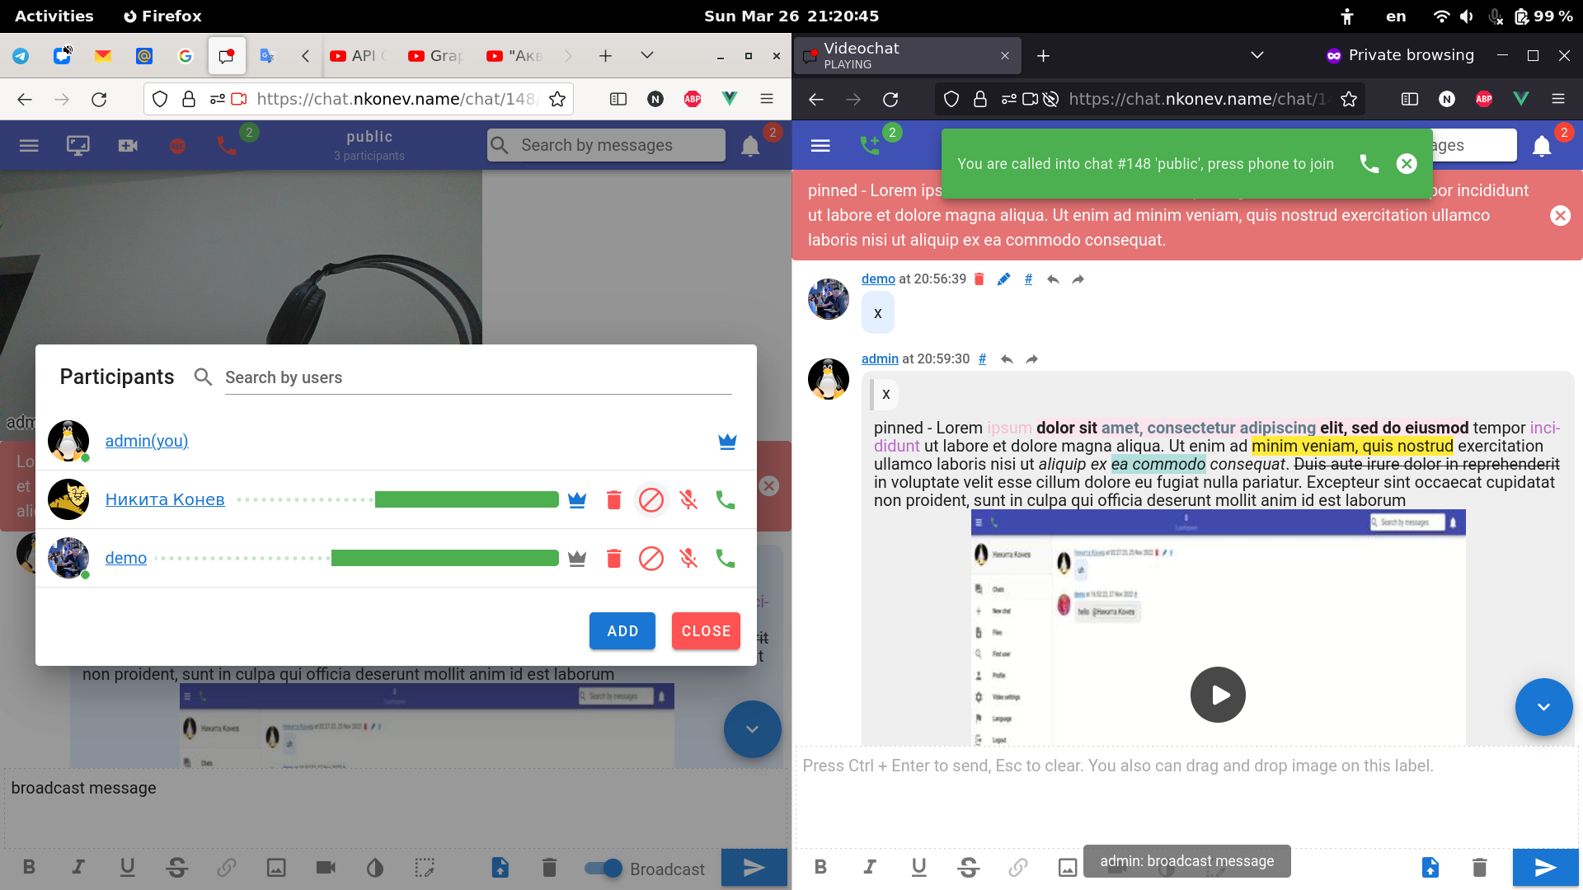Call demo with the green phone icon
The image size is (1583, 890).
725,559
